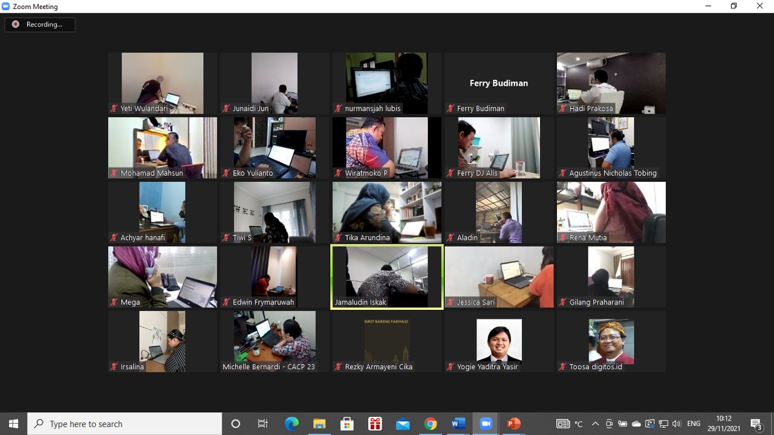Image resolution: width=774 pixels, height=435 pixels.
Task: Select Toosa digitos.id's profile photo tile
Action: (x=611, y=341)
